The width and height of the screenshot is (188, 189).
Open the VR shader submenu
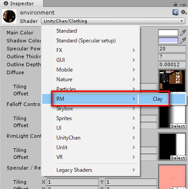(91, 157)
